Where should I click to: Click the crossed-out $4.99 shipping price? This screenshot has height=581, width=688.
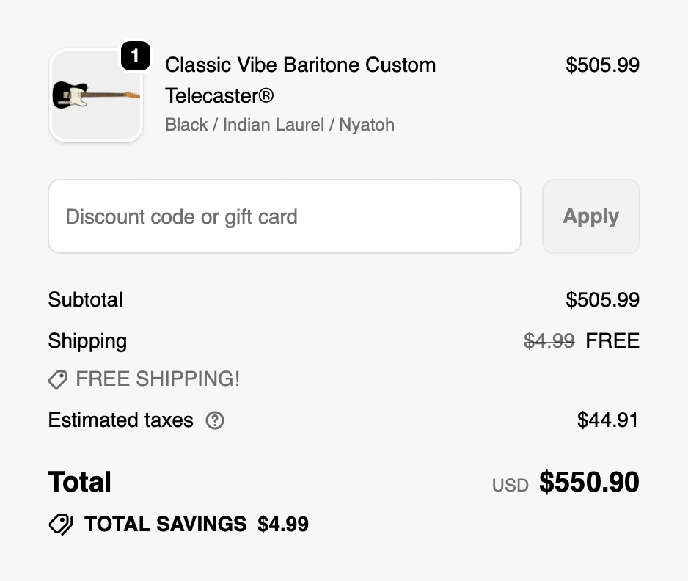(549, 340)
